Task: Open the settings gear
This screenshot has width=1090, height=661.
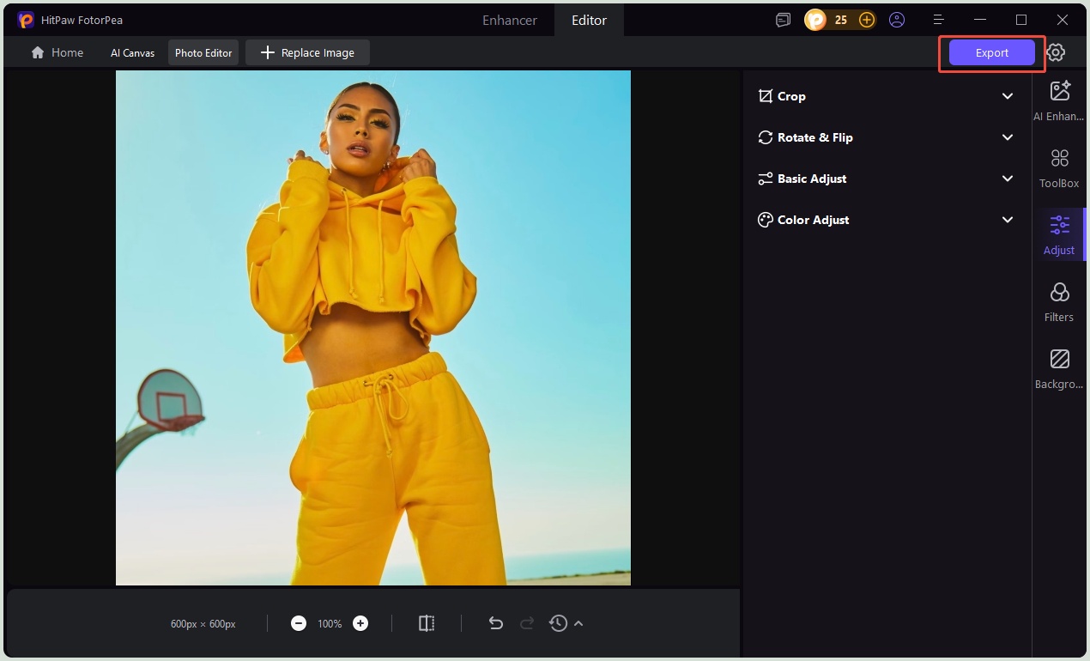Action: [x=1056, y=52]
